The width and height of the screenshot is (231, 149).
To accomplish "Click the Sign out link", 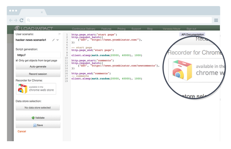I will [x=191, y=29].
